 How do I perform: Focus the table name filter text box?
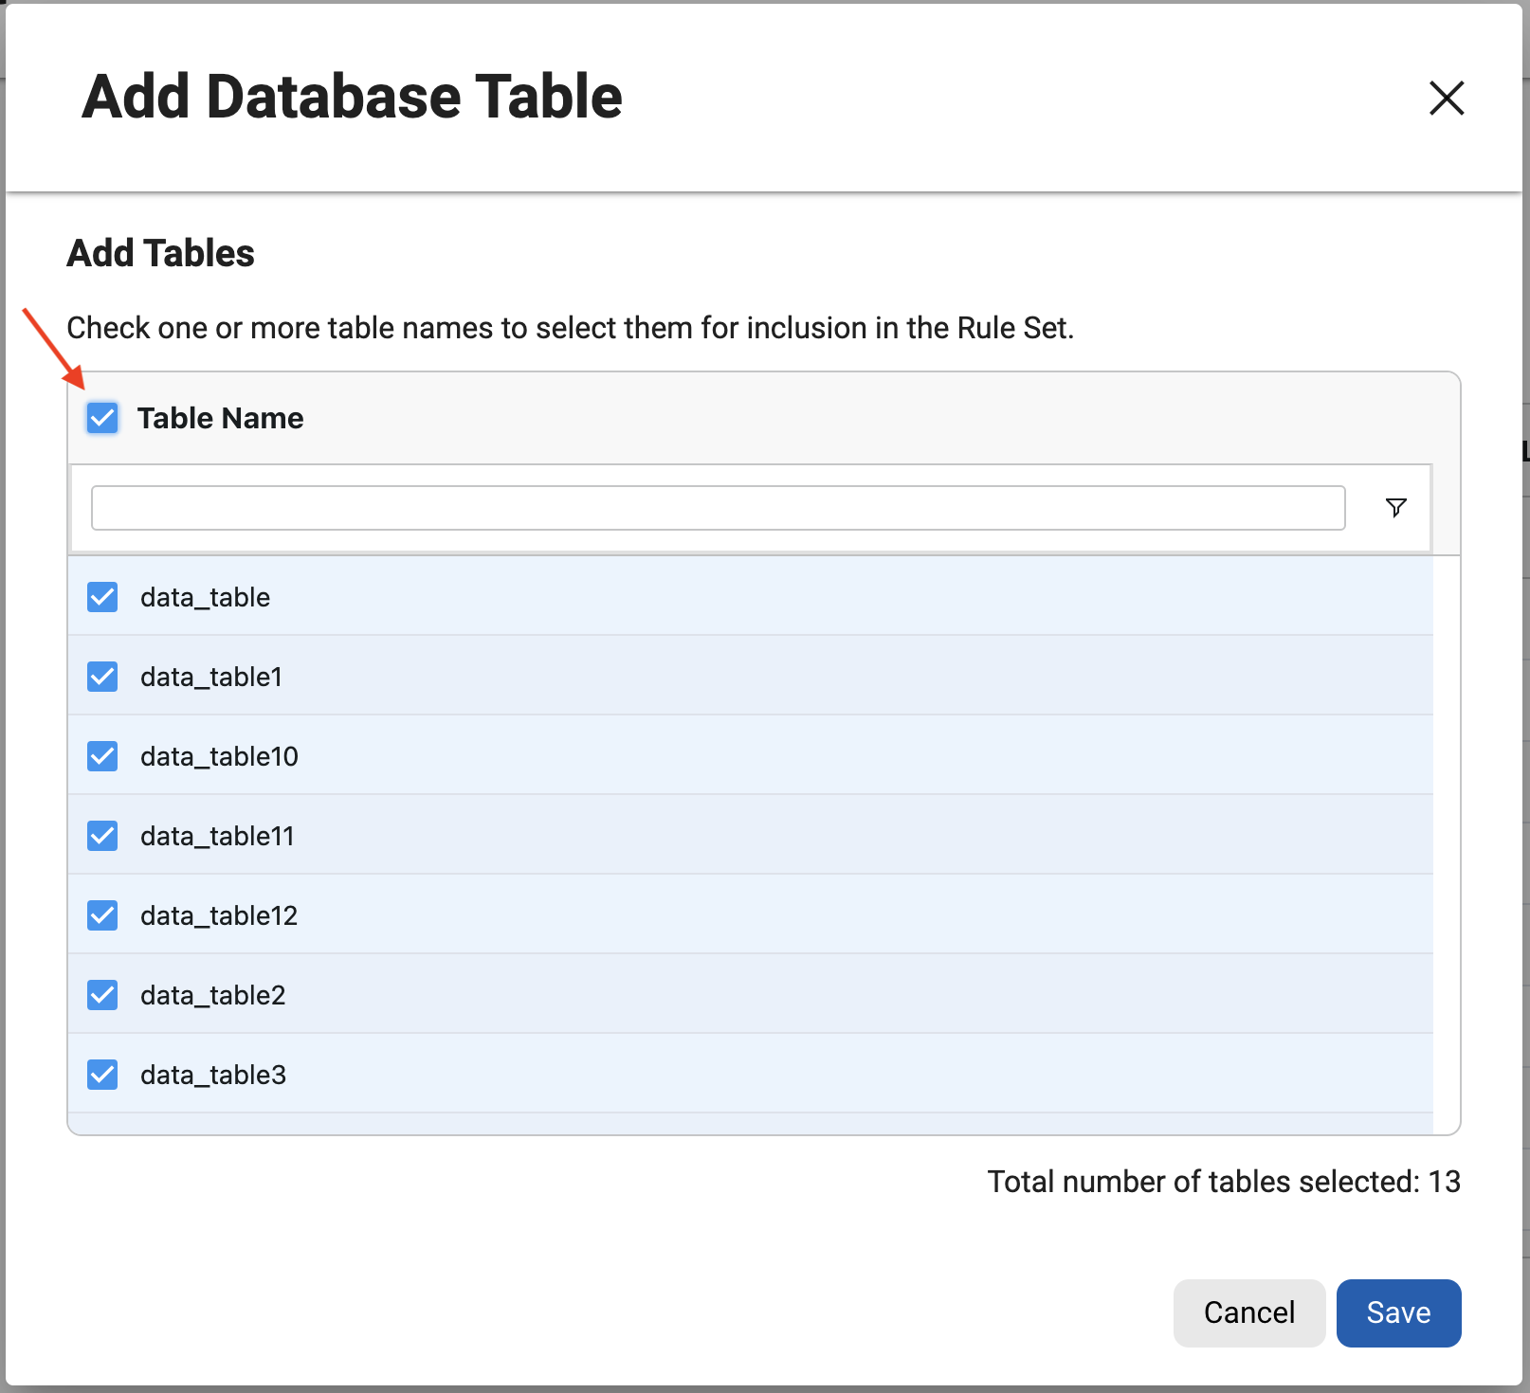tap(718, 508)
